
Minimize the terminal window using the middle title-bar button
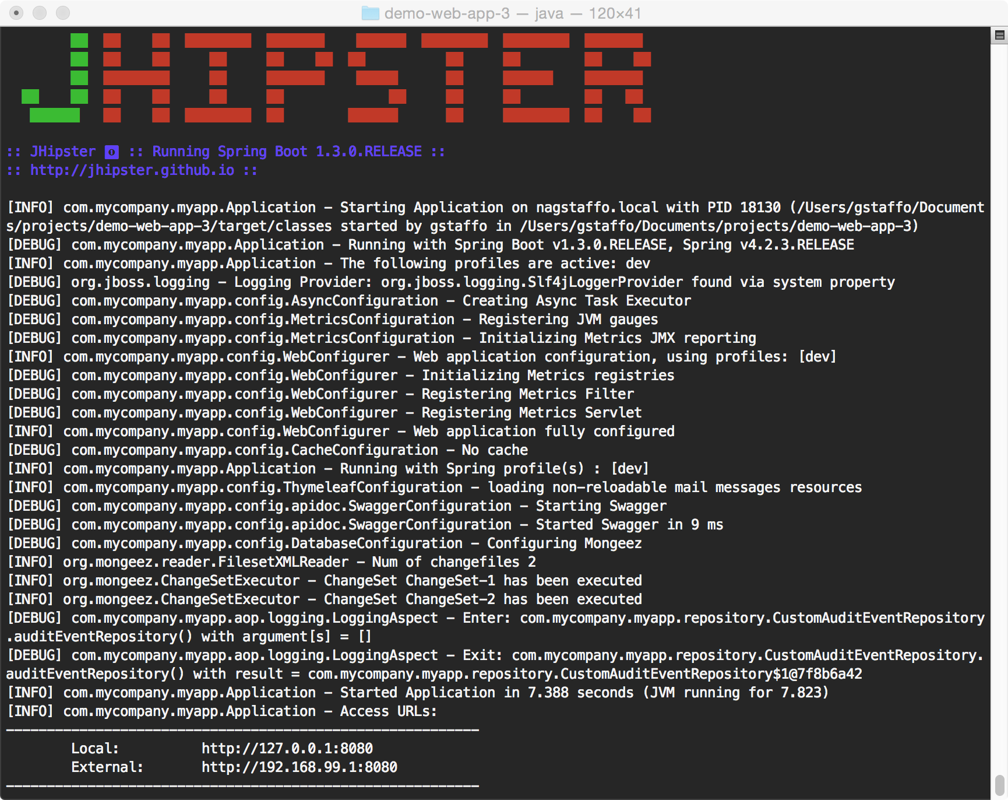(x=40, y=13)
